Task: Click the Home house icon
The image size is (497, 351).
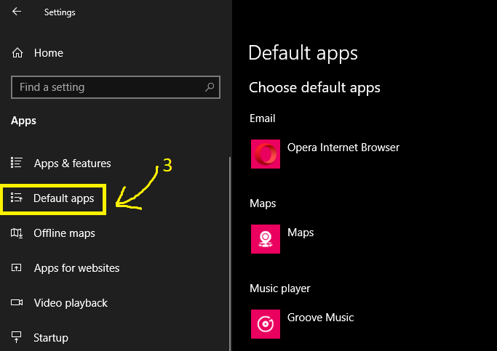Action: 17,53
